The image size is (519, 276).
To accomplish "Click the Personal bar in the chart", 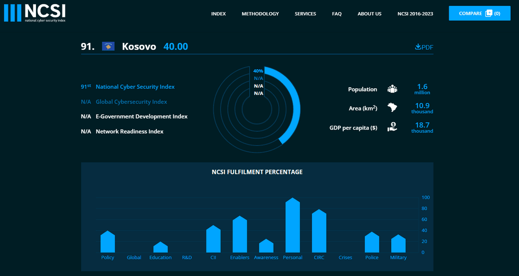I will 293,226.
